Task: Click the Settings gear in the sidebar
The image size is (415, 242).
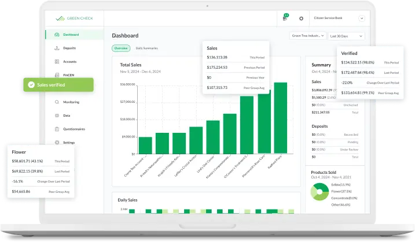Action: pyautogui.click(x=57, y=142)
